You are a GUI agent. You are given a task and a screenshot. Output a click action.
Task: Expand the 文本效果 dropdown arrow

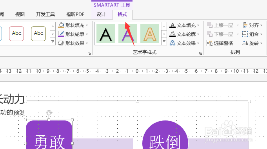click(x=198, y=43)
